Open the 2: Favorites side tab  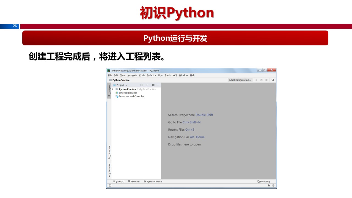(x=109, y=170)
